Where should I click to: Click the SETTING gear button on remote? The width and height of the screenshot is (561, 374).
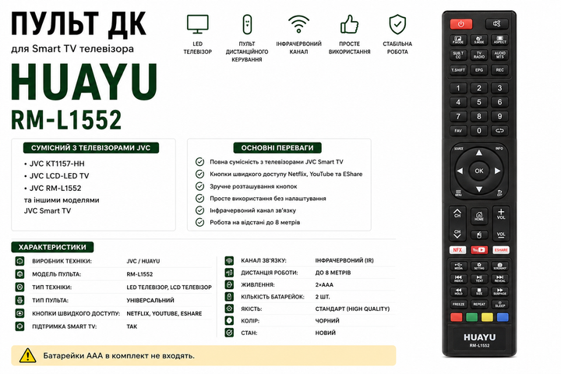[478, 266]
